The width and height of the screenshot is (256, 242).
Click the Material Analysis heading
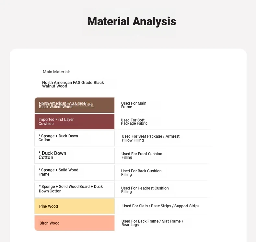132,21
